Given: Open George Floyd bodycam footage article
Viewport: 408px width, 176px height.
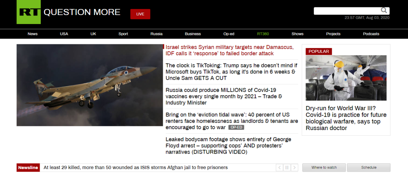Looking at the screenshot, I should [x=228, y=146].
